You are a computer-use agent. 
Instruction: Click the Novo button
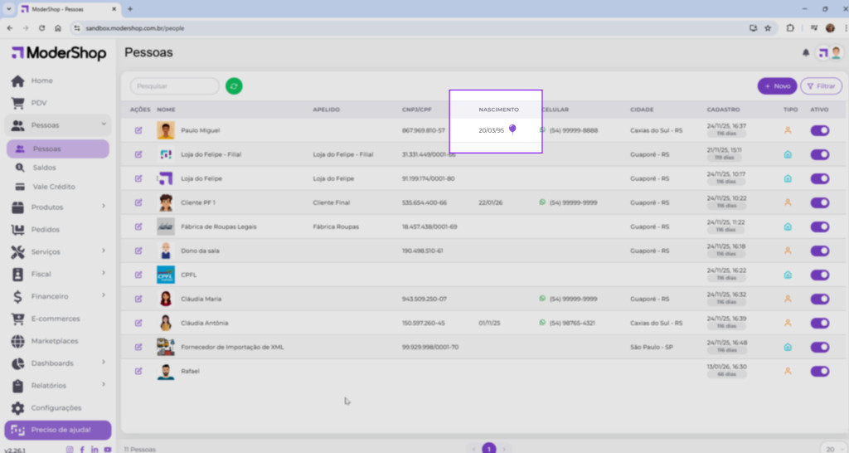[x=777, y=86]
